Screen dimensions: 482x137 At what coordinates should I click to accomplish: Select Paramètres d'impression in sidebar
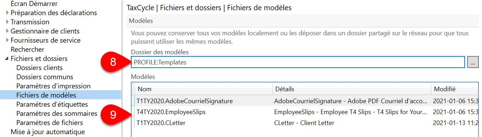tap(54, 86)
